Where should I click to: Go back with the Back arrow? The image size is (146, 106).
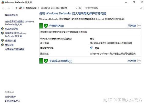pyautogui.click(x=3, y=8)
